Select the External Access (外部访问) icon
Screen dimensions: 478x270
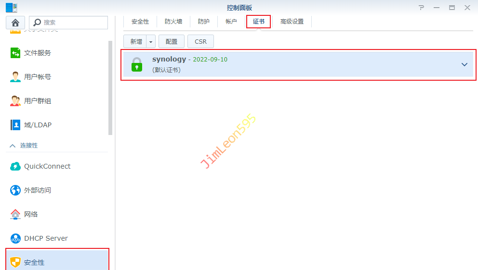coord(15,190)
